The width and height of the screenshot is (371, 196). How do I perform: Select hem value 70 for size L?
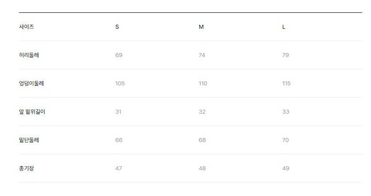[286, 140]
